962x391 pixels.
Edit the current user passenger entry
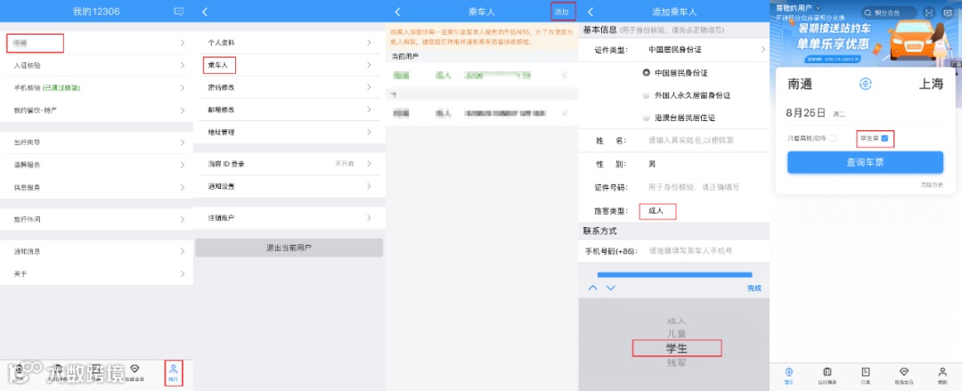(565, 76)
